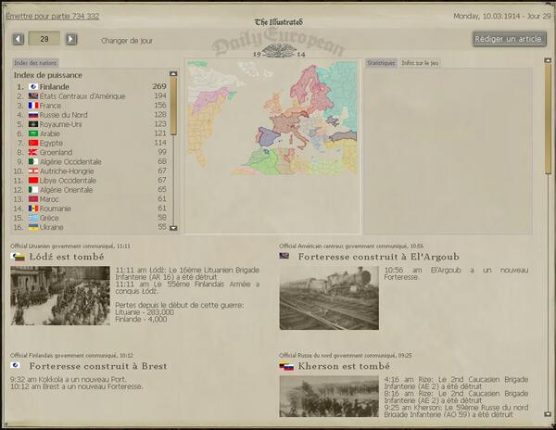Click the Algérie Occidentale flag icon
Image resolution: width=556 pixels, height=430 pixels.
point(33,161)
